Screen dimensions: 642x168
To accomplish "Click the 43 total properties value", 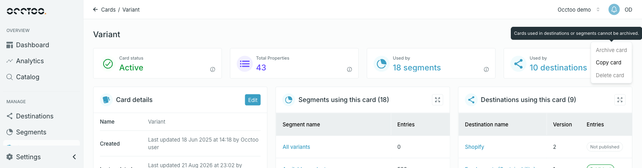I will (x=261, y=68).
